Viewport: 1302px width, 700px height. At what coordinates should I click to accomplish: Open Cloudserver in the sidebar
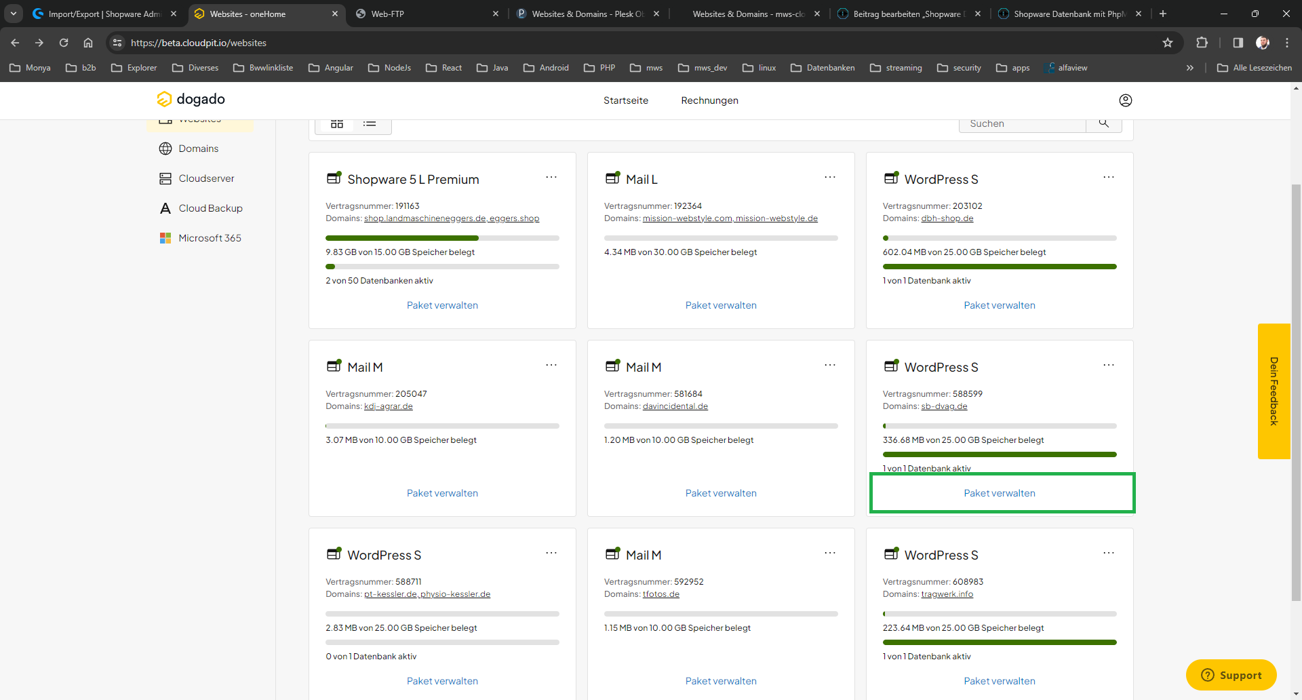click(206, 178)
